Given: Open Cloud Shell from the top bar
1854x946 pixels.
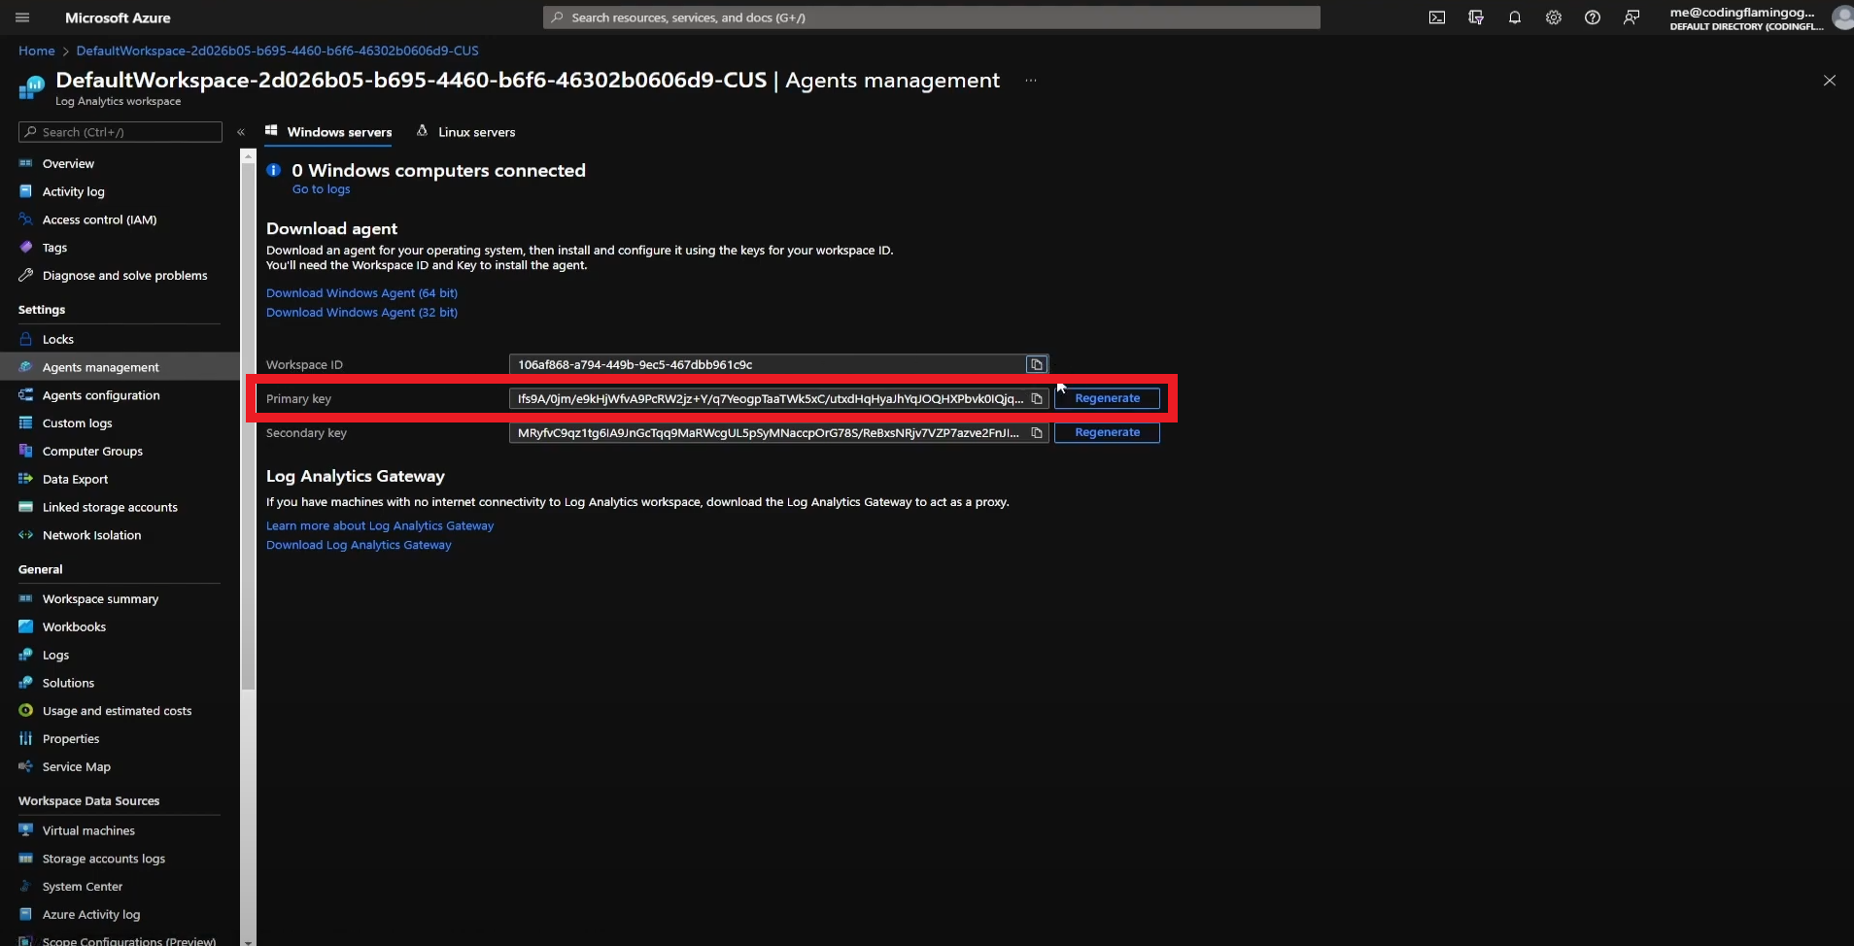Looking at the screenshot, I should (1436, 17).
